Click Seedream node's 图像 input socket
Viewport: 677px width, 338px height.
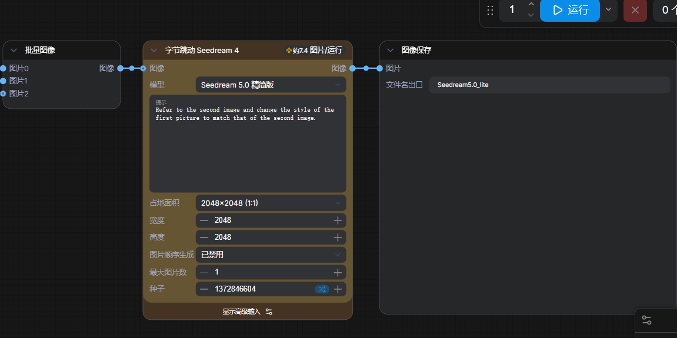pyautogui.click(x=143, y=68)
